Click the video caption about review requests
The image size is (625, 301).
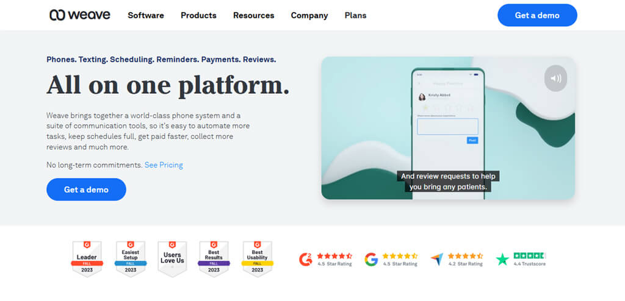point(448,182)
